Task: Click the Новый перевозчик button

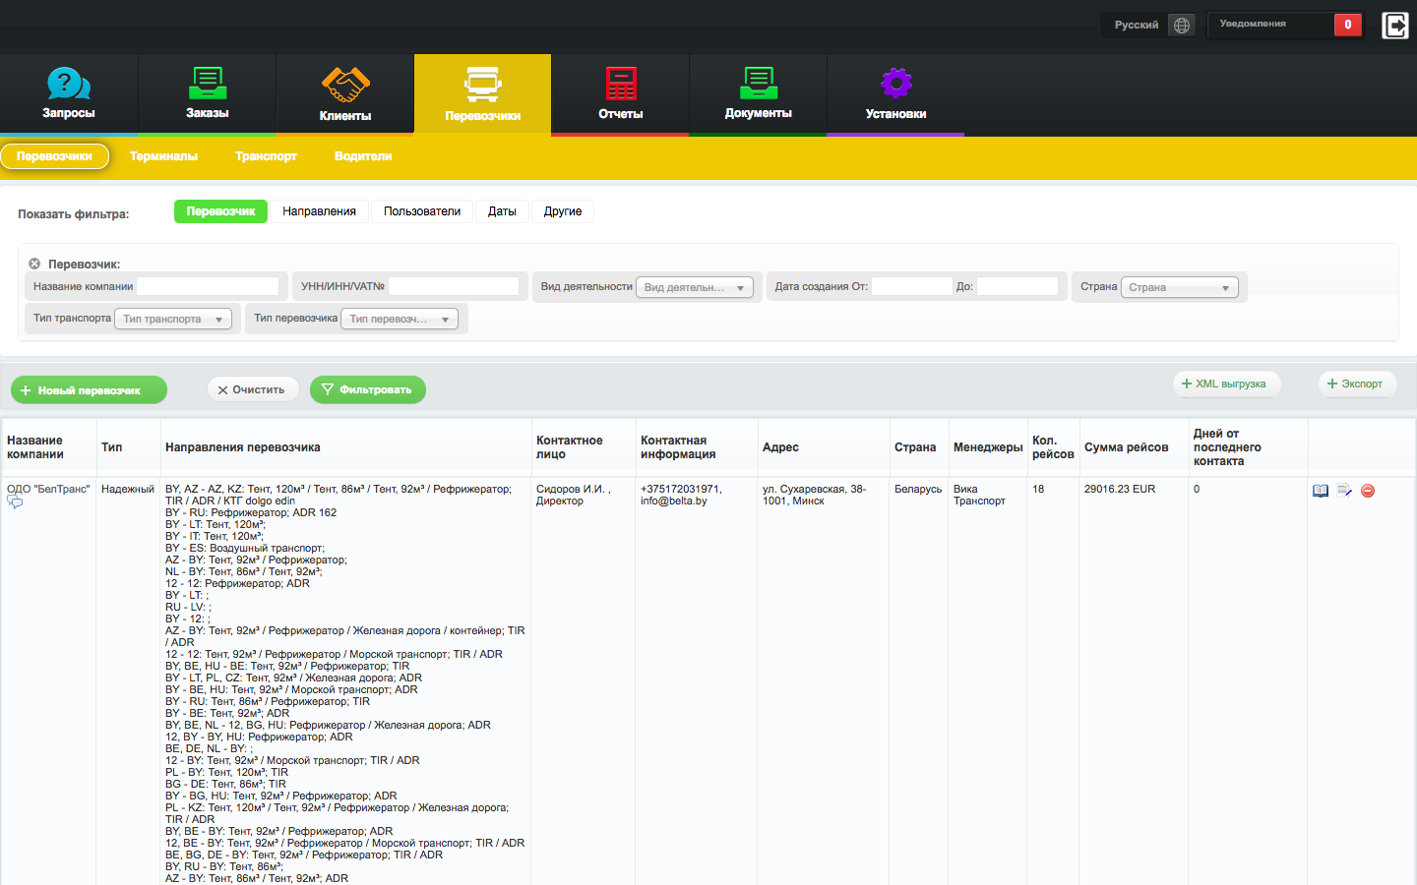Action: click(89, 390)
